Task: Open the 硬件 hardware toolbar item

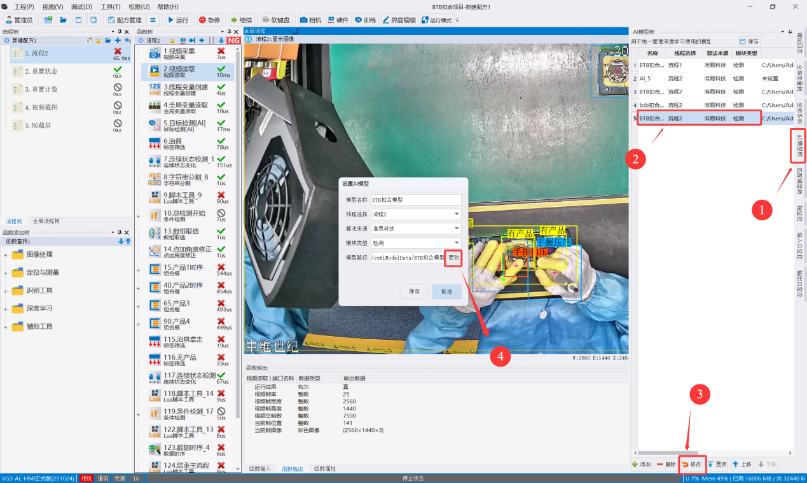Action: pyautogui.click(x=338, y=20)
